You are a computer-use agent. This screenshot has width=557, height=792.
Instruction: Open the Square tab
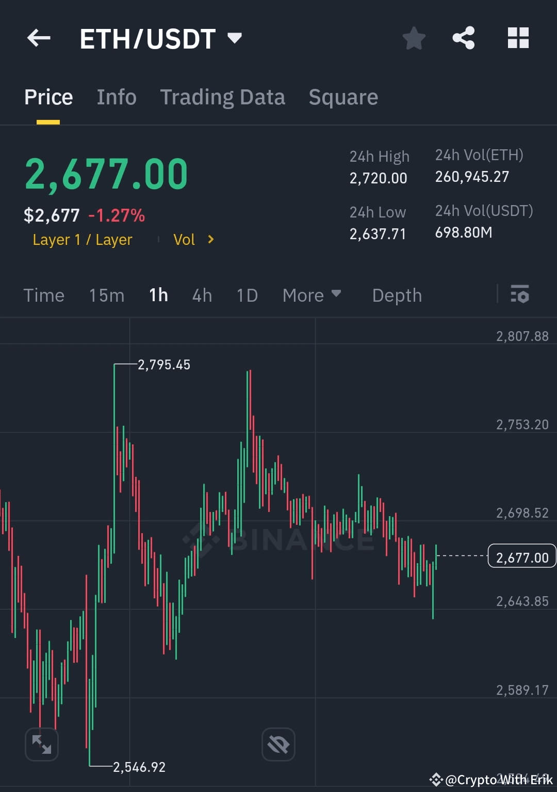point(343,97)
